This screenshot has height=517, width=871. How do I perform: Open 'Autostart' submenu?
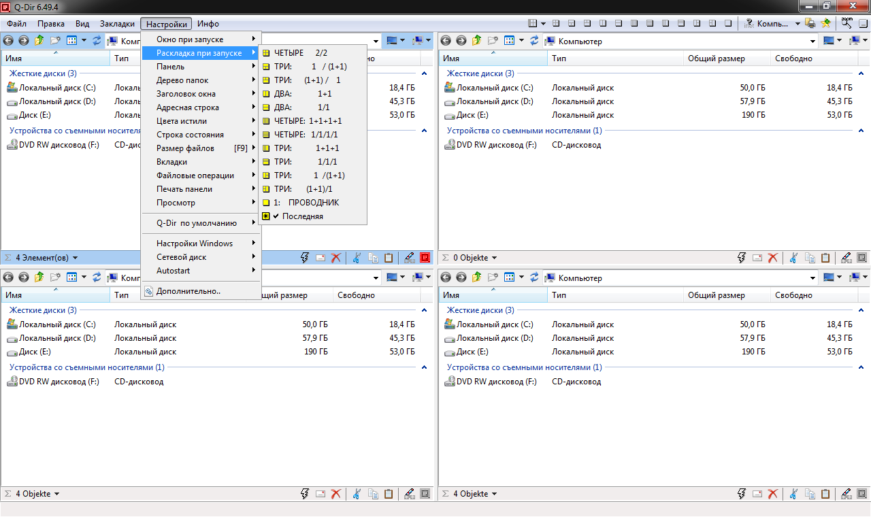tap(201, 271)
